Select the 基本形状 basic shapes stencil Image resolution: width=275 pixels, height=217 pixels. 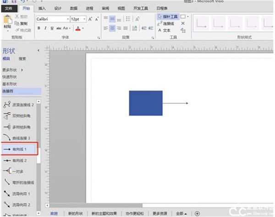pyautogui.click(x=10, y=84)
